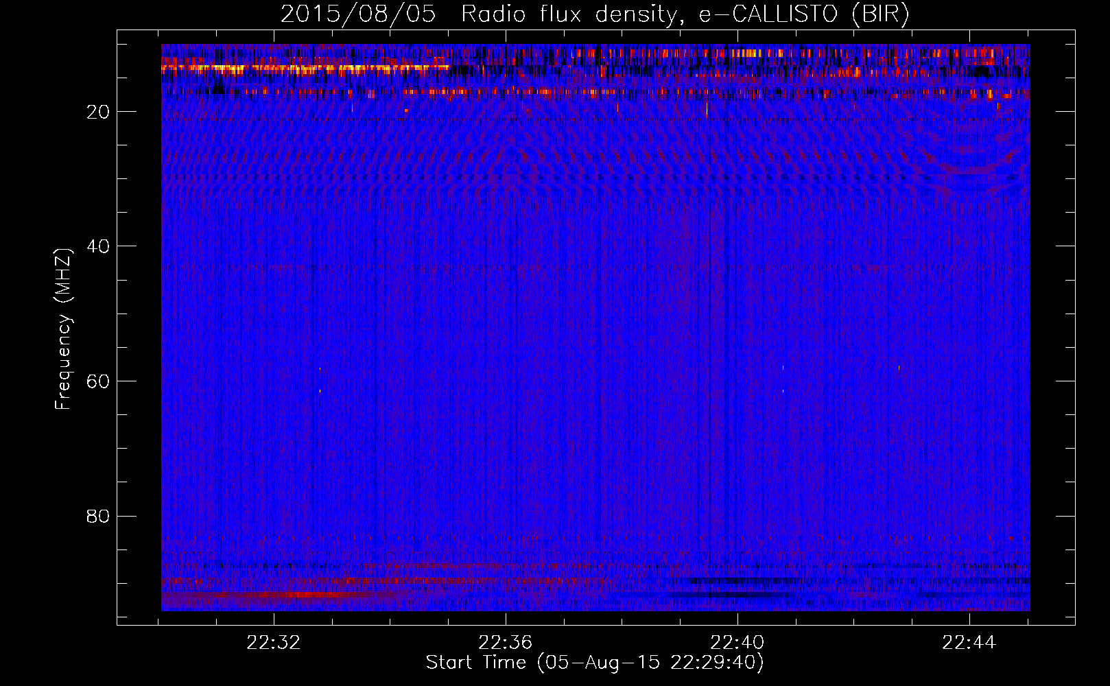The height and width of the screenshot is (686, 1110).
Task: Click the "Frequency (MHZ)" y-axis label
Action: [x=63, y=329]
